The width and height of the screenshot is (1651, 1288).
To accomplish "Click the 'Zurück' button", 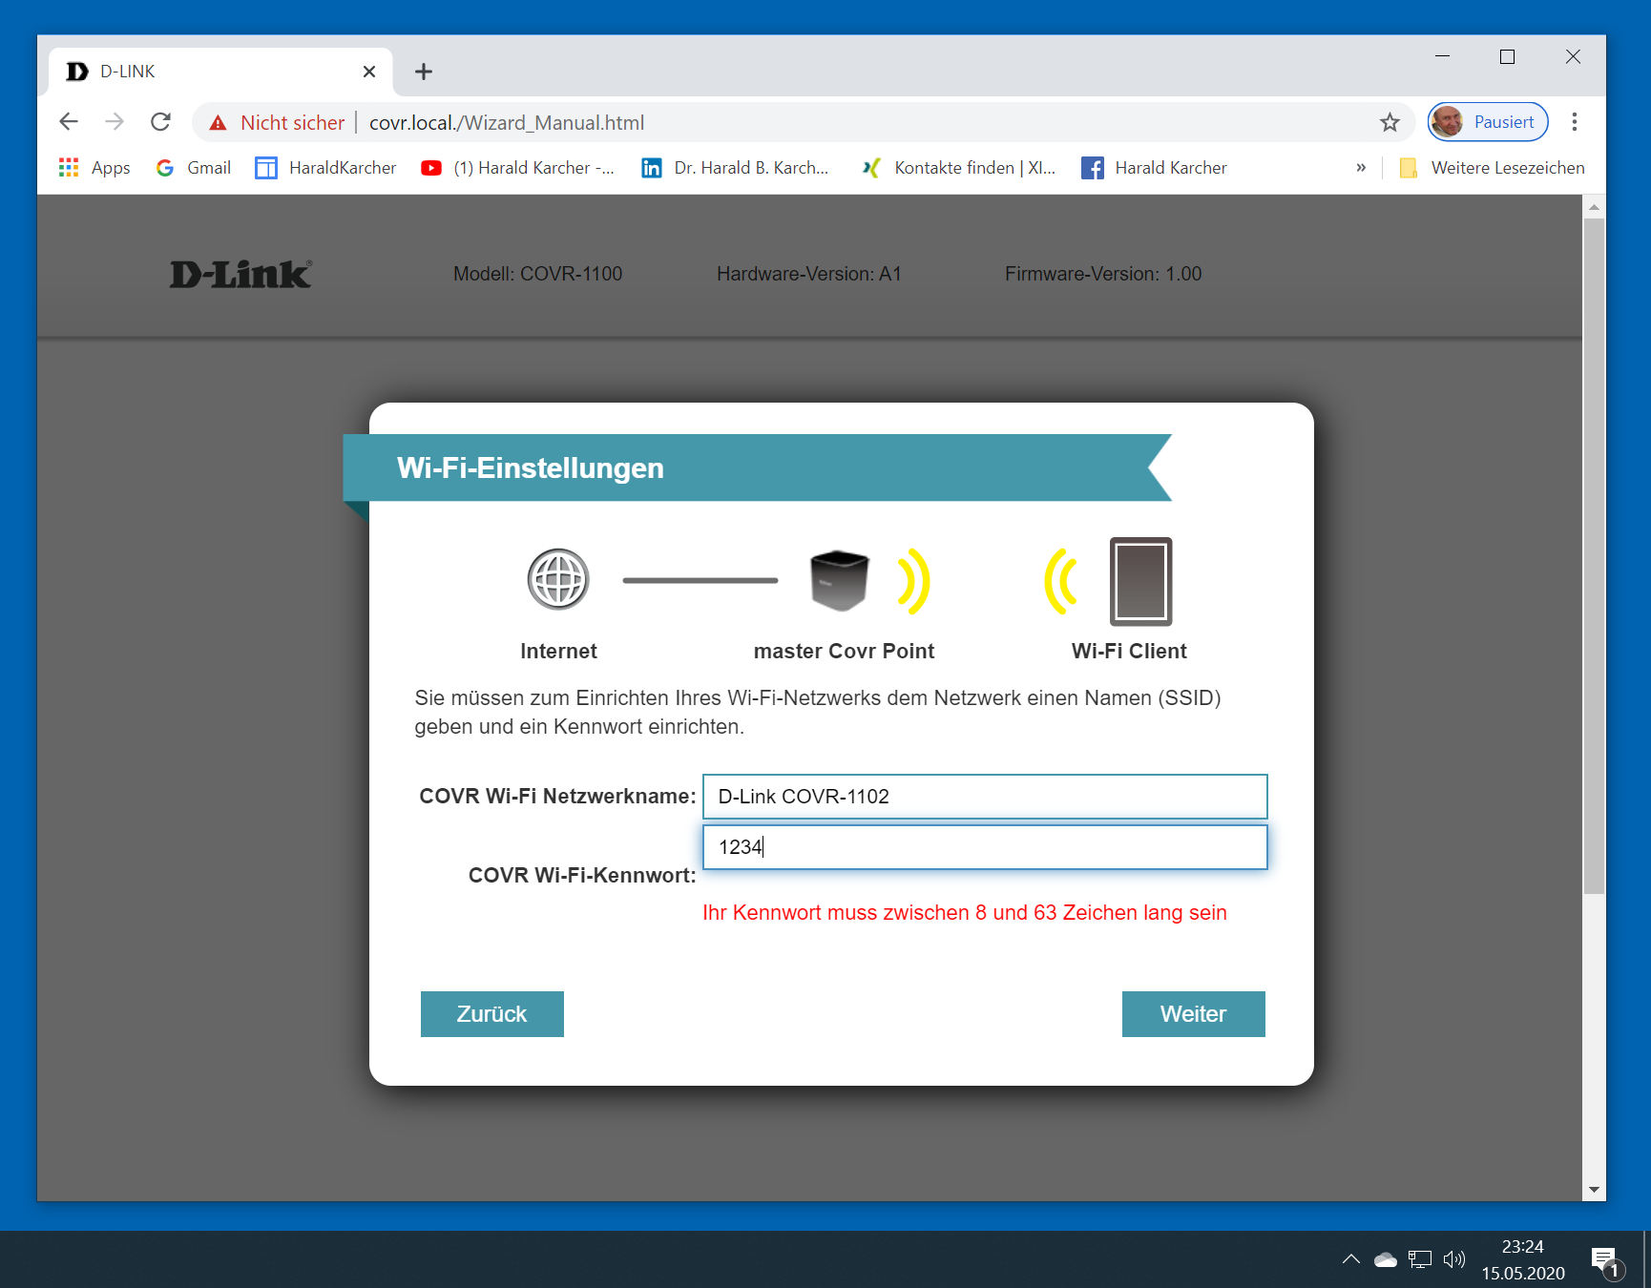I will [492, 1014].
